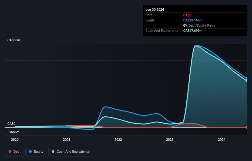Click the 2021 x-axis label
The height and width of the screenshot is (161, 252).
[x=67, y=140]
